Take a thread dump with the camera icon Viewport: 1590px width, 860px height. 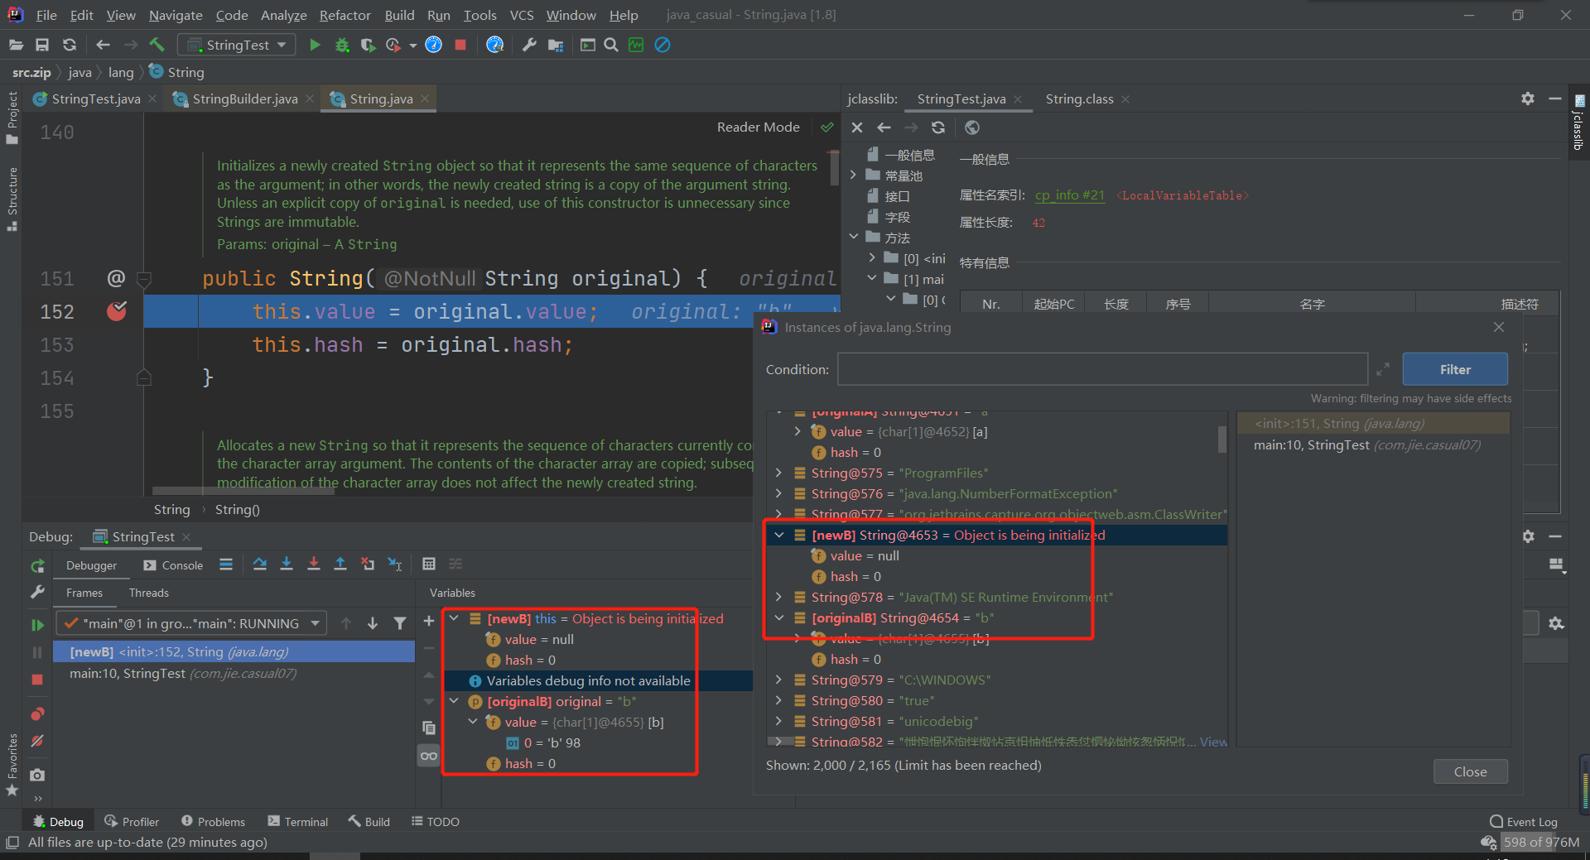click(37, 776)
